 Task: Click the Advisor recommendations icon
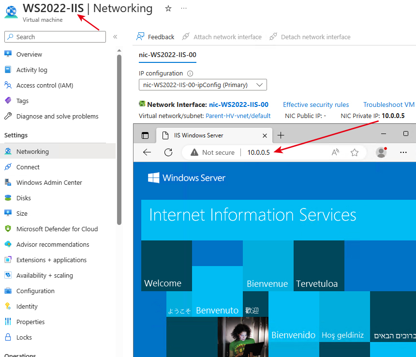point(8,244)
